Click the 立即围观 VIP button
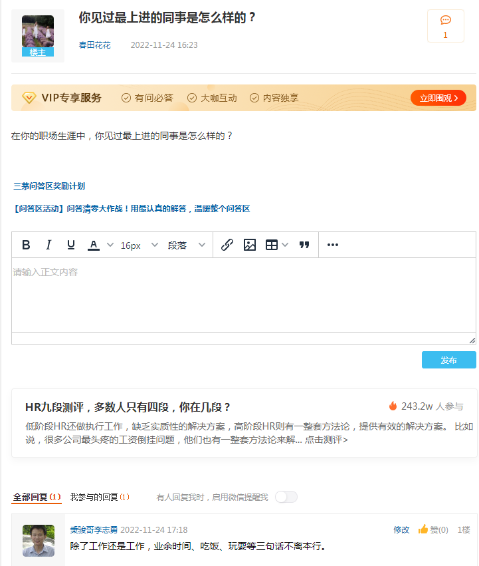The height and width of the screenshot is (566, 479). pos(438,98)
